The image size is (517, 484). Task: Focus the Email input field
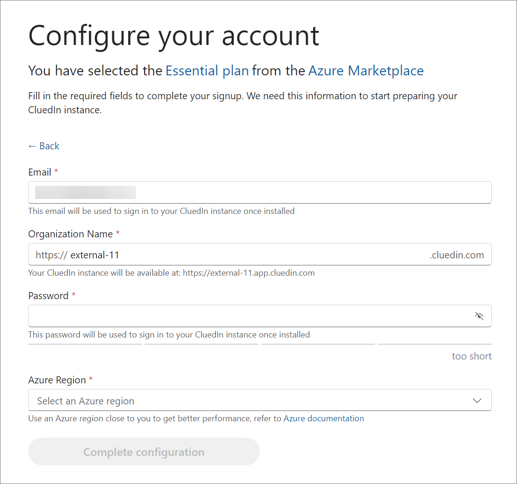pyautogui.click(x=260, y=192)
